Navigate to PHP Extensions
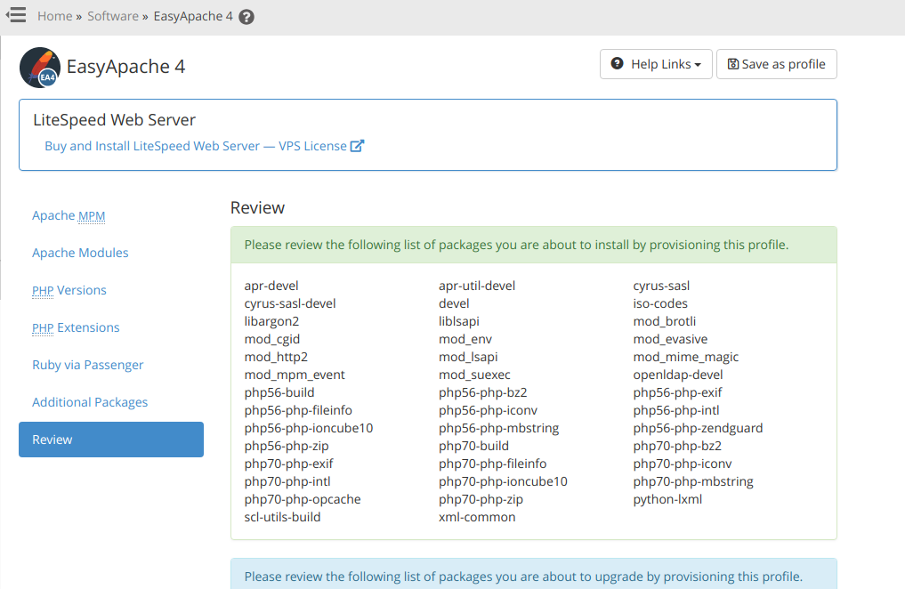905x589 pixels. [x=76, y=327]
